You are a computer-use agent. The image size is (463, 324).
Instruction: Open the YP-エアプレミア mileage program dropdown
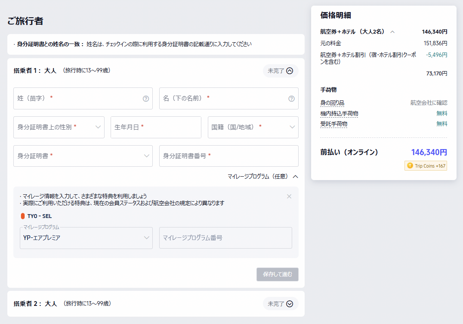(86, 238)
